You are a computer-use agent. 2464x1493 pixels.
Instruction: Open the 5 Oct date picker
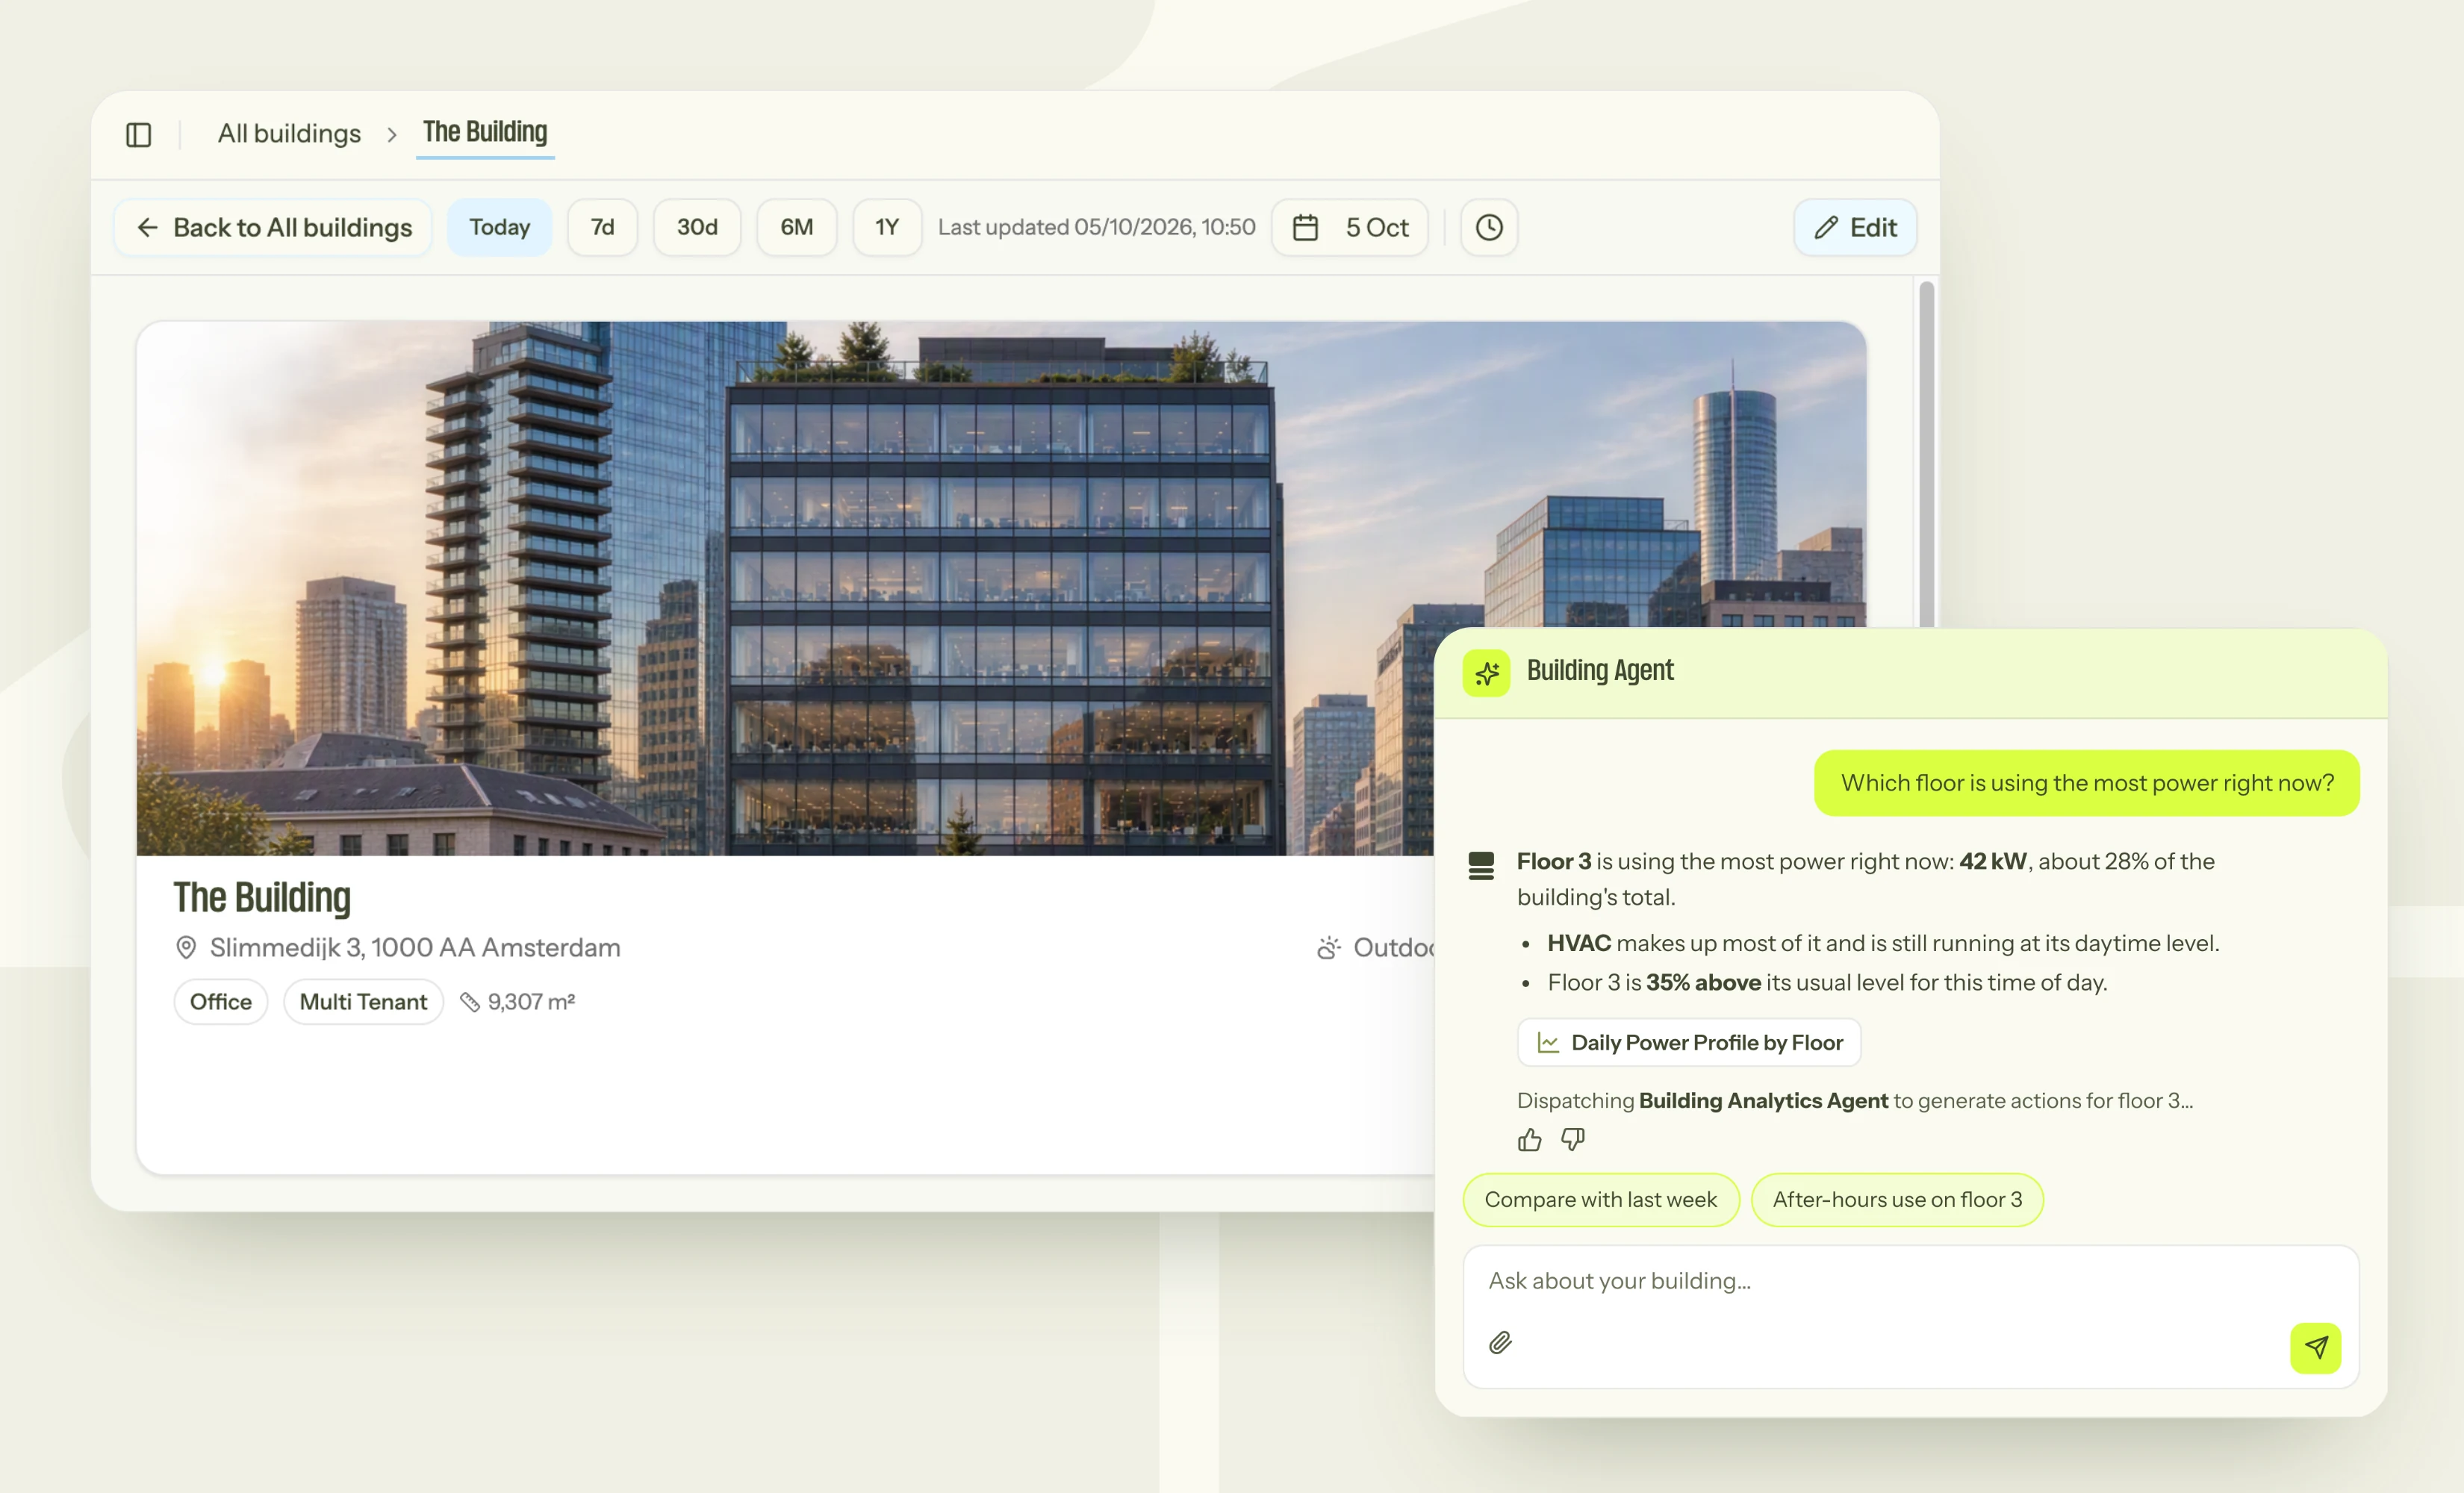click(x=1349, y=228)
